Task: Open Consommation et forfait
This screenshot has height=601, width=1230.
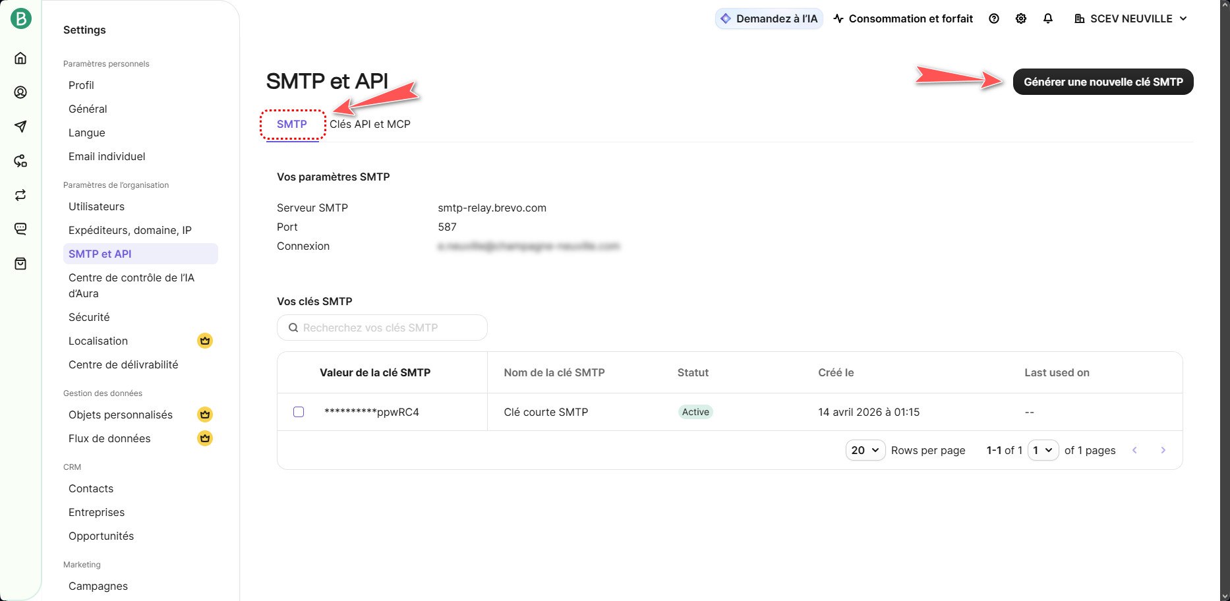Action: [903, 18]
